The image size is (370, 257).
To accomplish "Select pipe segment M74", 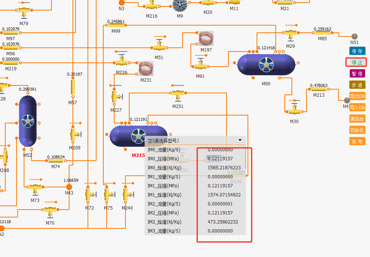I will click(x=56, y=161).
